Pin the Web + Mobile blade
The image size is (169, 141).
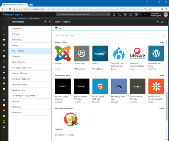coord(158,22)
